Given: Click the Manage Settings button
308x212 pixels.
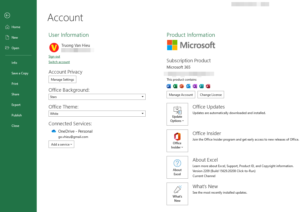Looking at the screenshot, I should (62, 79).
